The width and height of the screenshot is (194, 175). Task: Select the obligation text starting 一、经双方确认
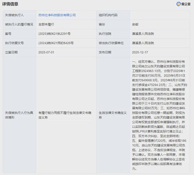159,115
